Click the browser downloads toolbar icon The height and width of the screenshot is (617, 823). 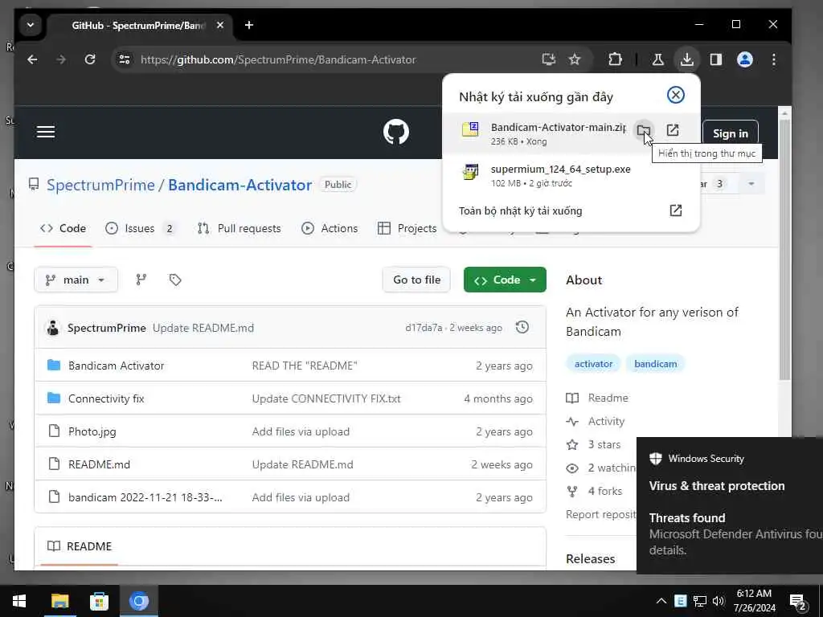(x=686, y=59)
